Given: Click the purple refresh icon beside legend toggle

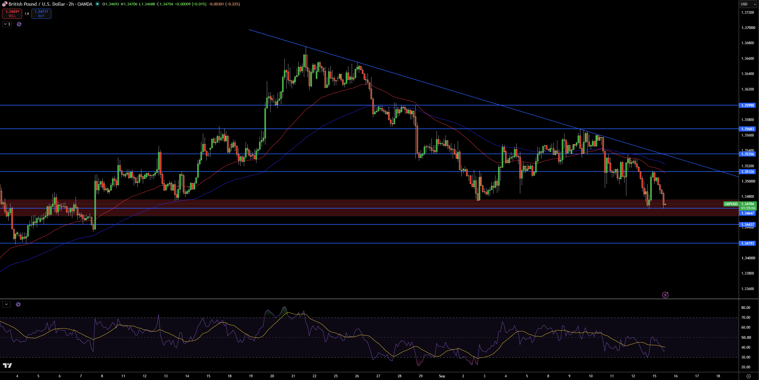Looking at the screenshot, I should tap(19, 24).
